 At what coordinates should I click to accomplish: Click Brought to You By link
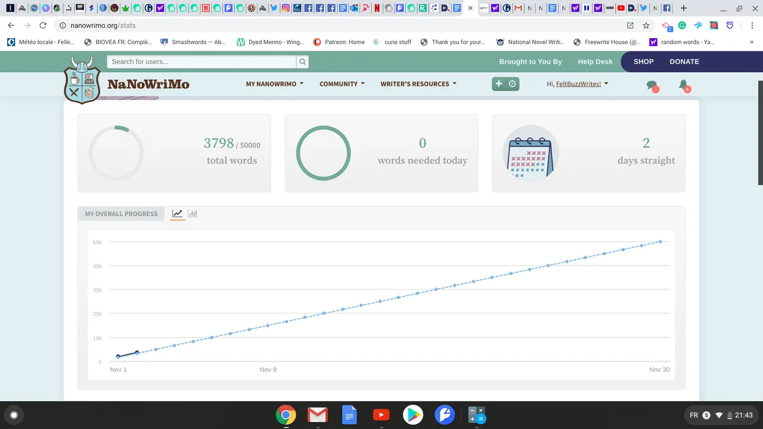[x=531, y=61]
